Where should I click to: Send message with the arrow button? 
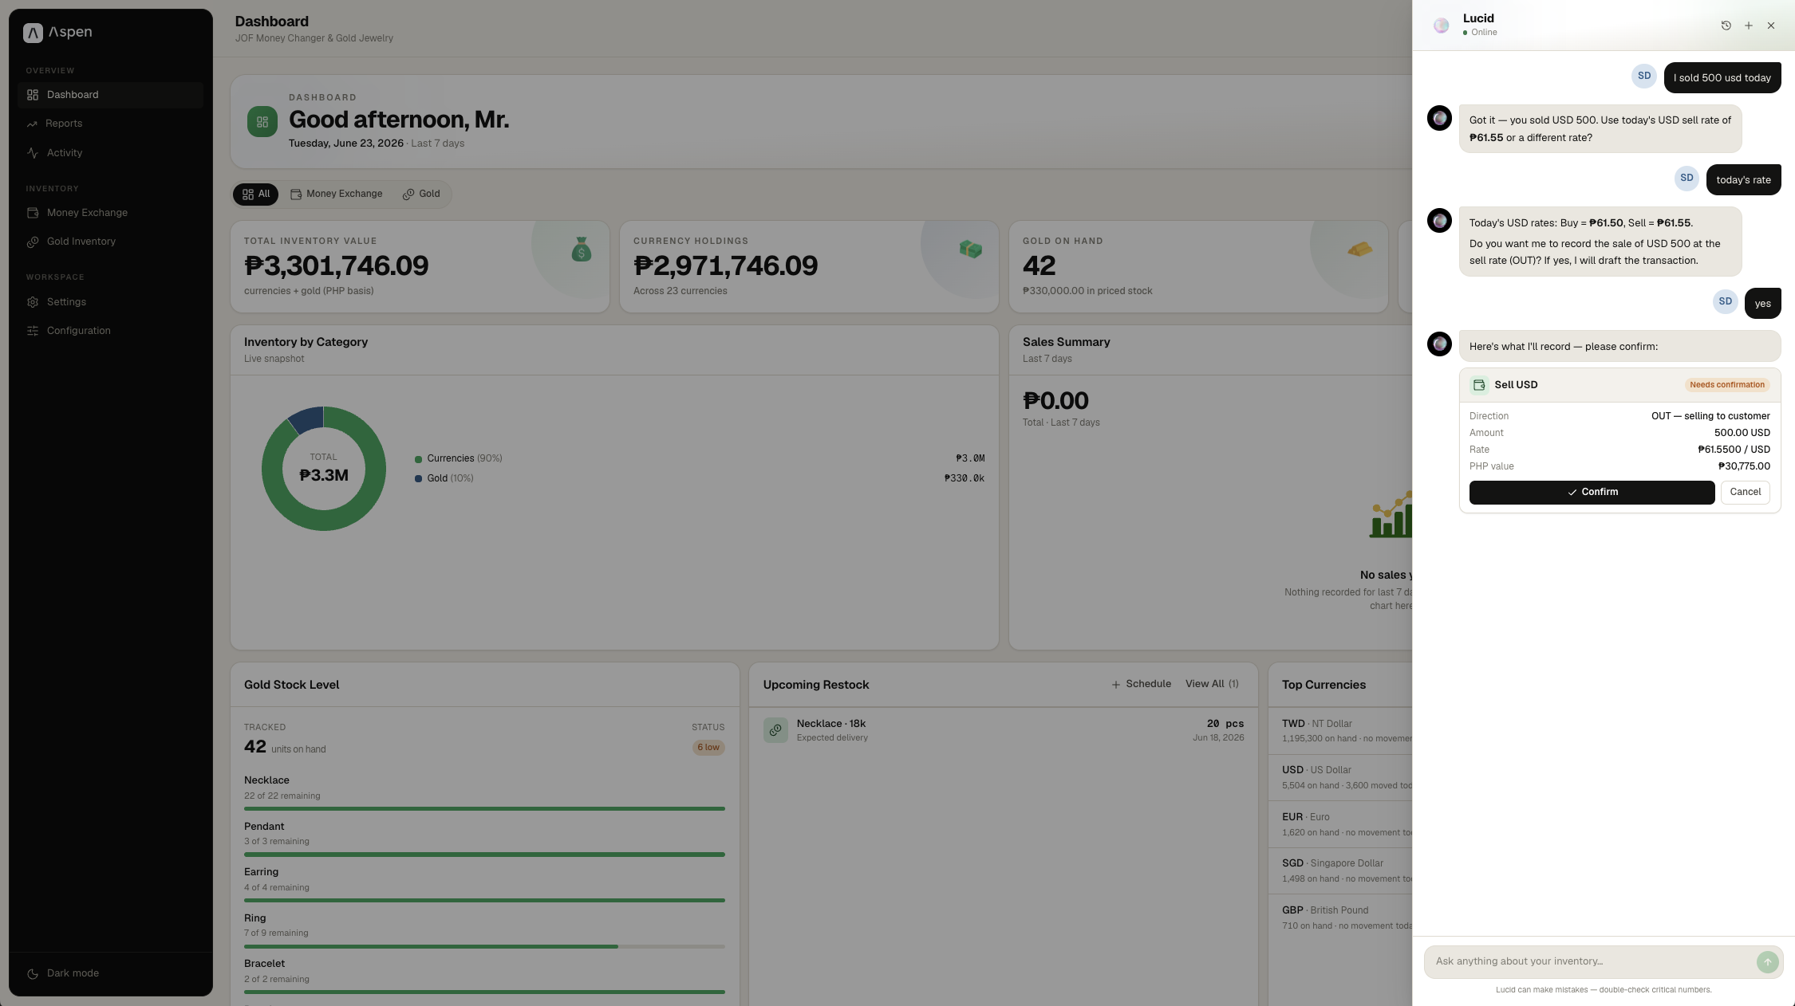coord(1767,962)
